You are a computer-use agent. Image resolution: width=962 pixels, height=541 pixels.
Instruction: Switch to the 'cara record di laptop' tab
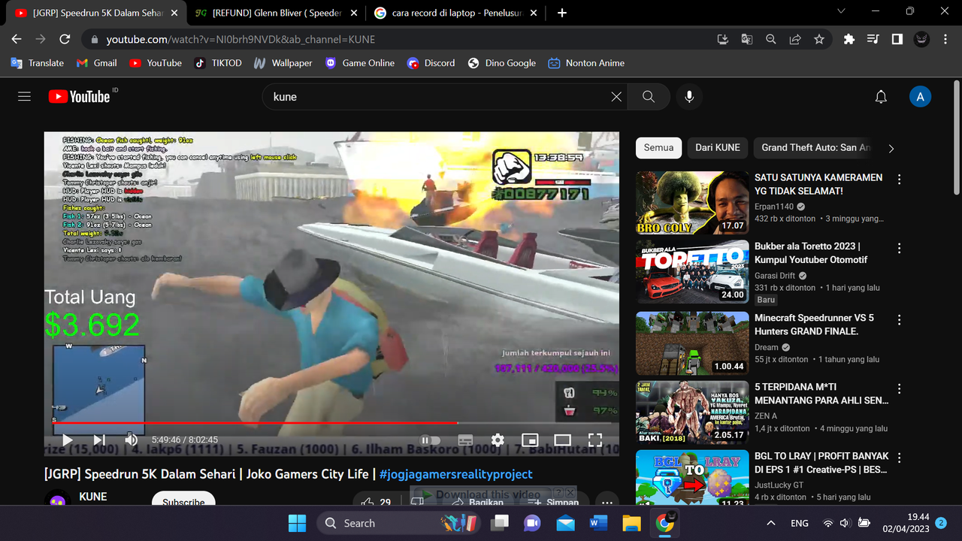tap(455, 13)
